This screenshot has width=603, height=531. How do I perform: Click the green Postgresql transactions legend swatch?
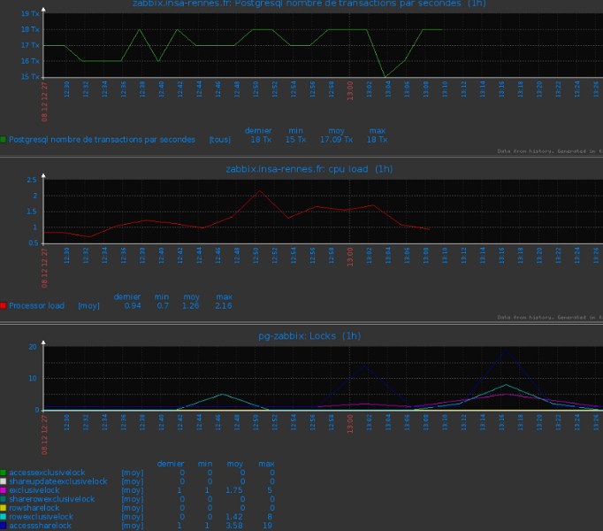coord(3,140)
